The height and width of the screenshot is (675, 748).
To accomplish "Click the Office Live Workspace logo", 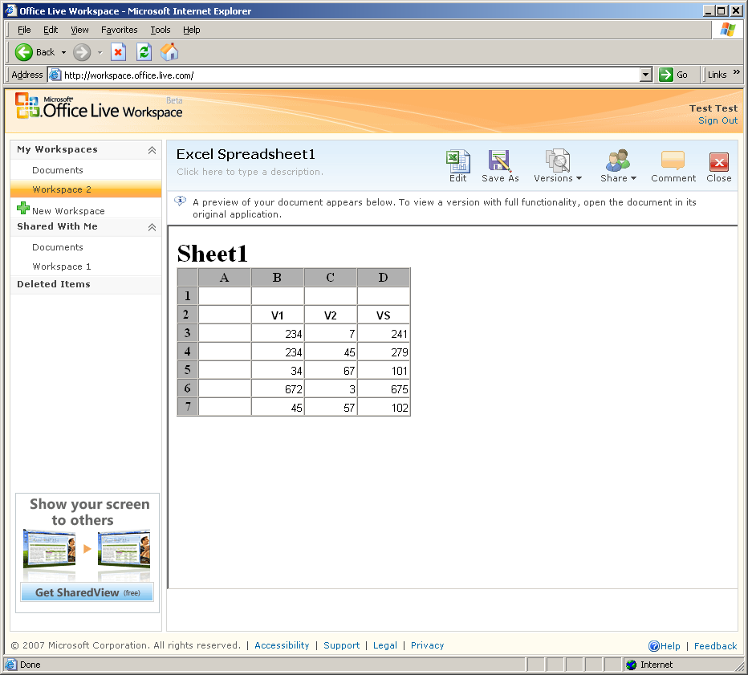I will coord(99,108).
